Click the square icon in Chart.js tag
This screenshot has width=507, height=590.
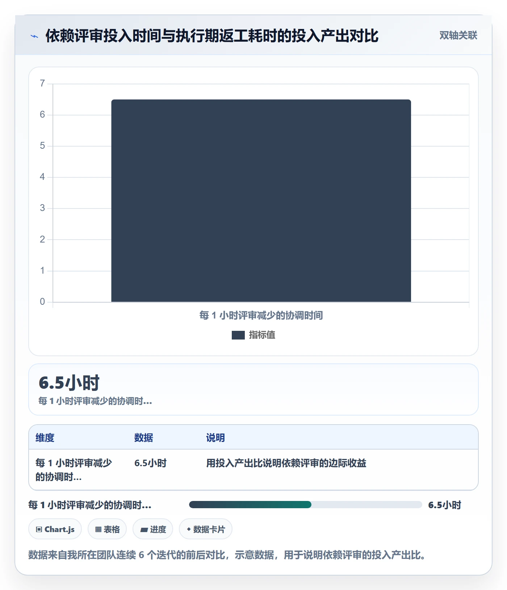[39, 530]
